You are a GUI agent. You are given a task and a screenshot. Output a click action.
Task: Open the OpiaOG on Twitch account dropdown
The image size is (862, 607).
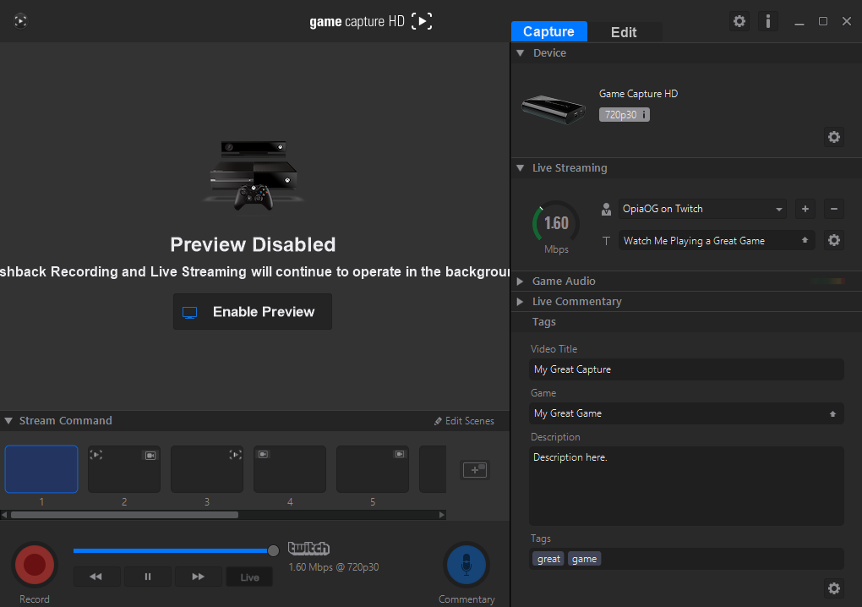point(702,209)
